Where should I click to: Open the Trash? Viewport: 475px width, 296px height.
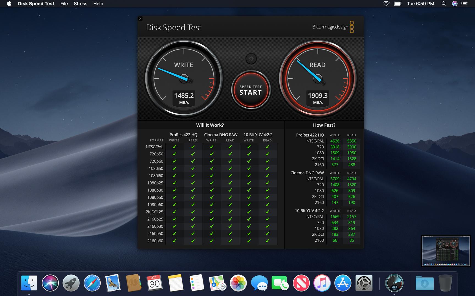(x=446, y=283)
